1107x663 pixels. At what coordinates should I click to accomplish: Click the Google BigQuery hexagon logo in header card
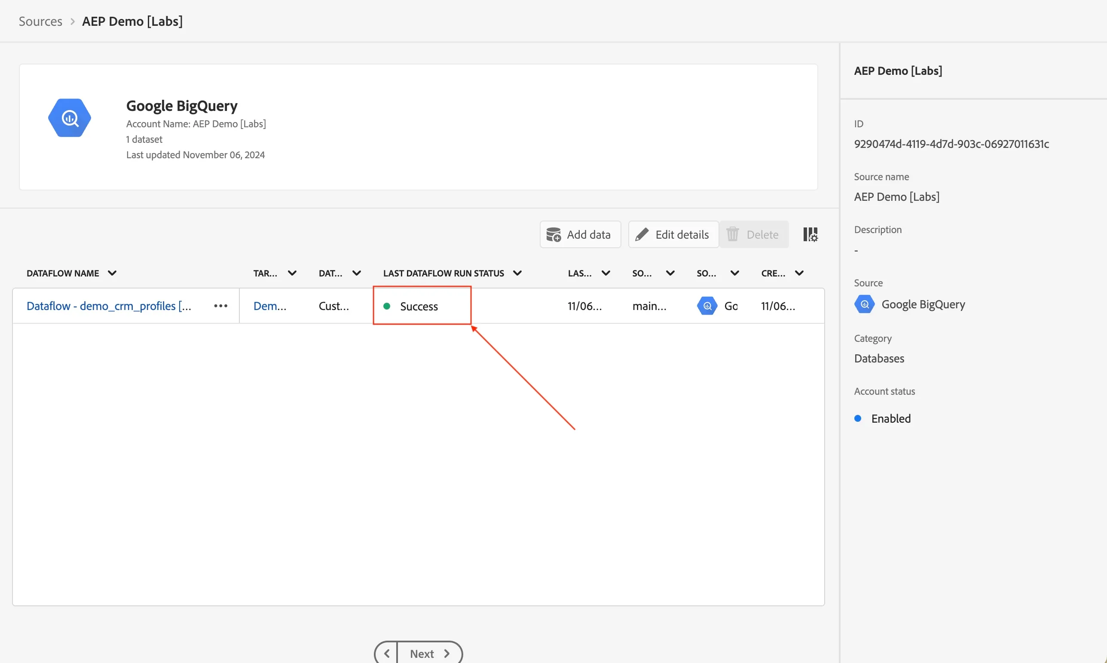pos(70,118)
